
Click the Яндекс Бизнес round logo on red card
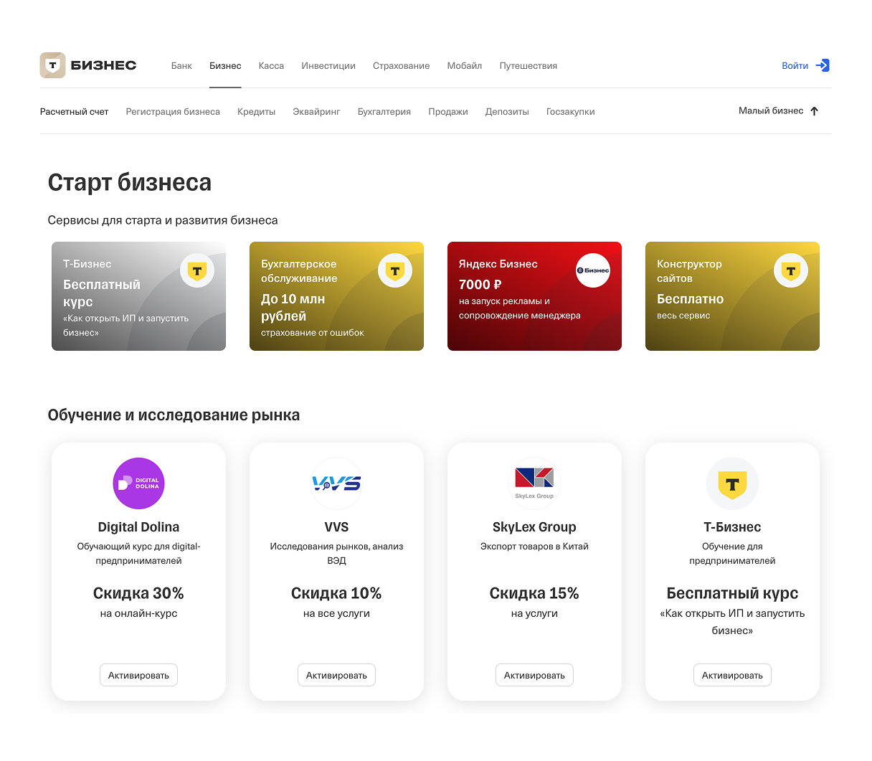[593, 270]
